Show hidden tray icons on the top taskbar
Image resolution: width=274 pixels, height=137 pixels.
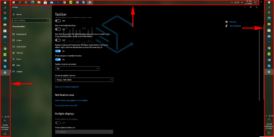click(232, 2)
